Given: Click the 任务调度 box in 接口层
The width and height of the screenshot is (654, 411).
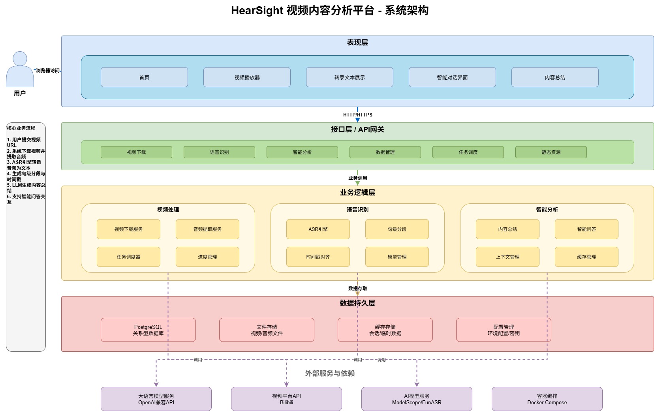Looking at the screenshot, I should coord(468,152).
